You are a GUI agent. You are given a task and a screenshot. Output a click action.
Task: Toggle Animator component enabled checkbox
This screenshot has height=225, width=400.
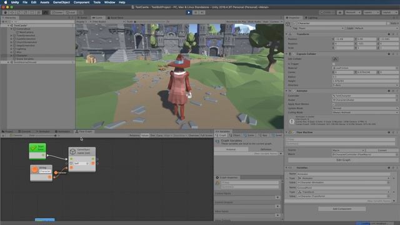click(x=294, y=91)
